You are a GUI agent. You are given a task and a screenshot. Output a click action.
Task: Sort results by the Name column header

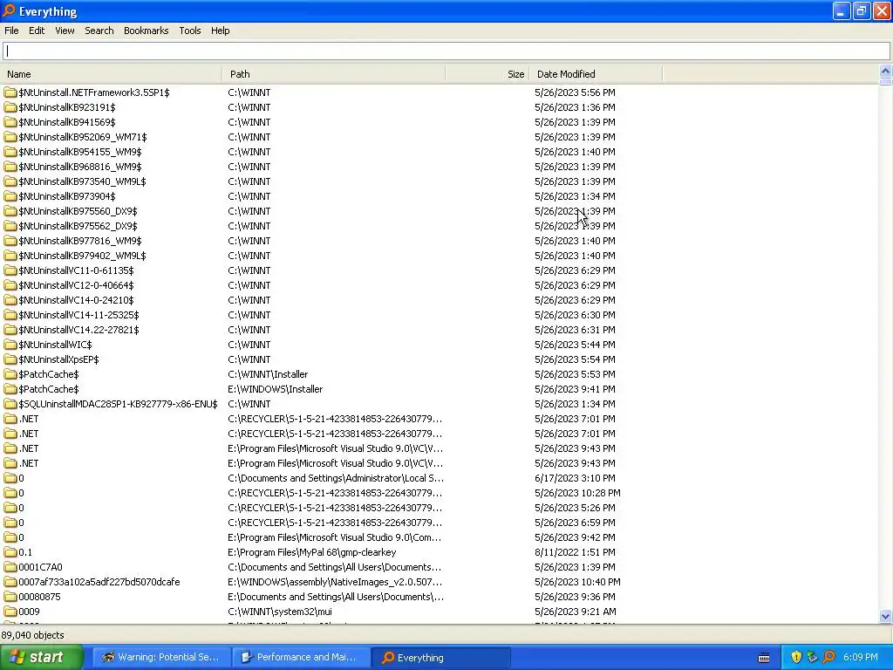(x=112, y=74)
